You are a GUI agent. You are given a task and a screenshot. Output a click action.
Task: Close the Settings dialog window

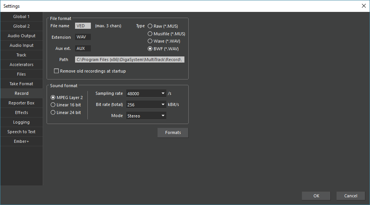click(x=363, y=6)
